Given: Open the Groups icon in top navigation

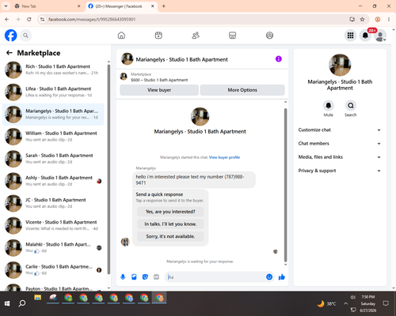Looking at the screenshot, I should pyautogui.click(x=269, y=36).
